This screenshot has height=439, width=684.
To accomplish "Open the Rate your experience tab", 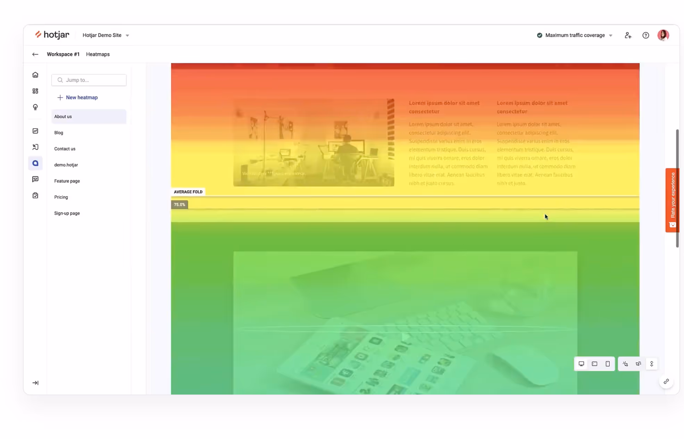I will point(672,200).
